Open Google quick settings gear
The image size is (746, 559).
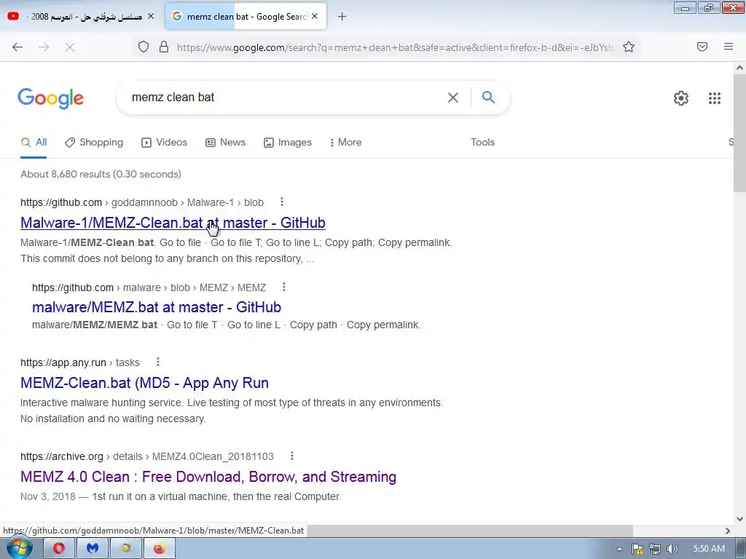681,98
